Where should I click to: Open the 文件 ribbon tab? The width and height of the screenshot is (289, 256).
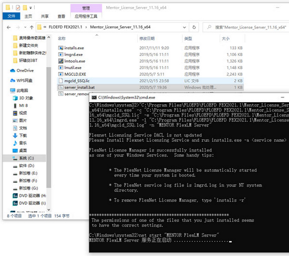coord(11,16)
